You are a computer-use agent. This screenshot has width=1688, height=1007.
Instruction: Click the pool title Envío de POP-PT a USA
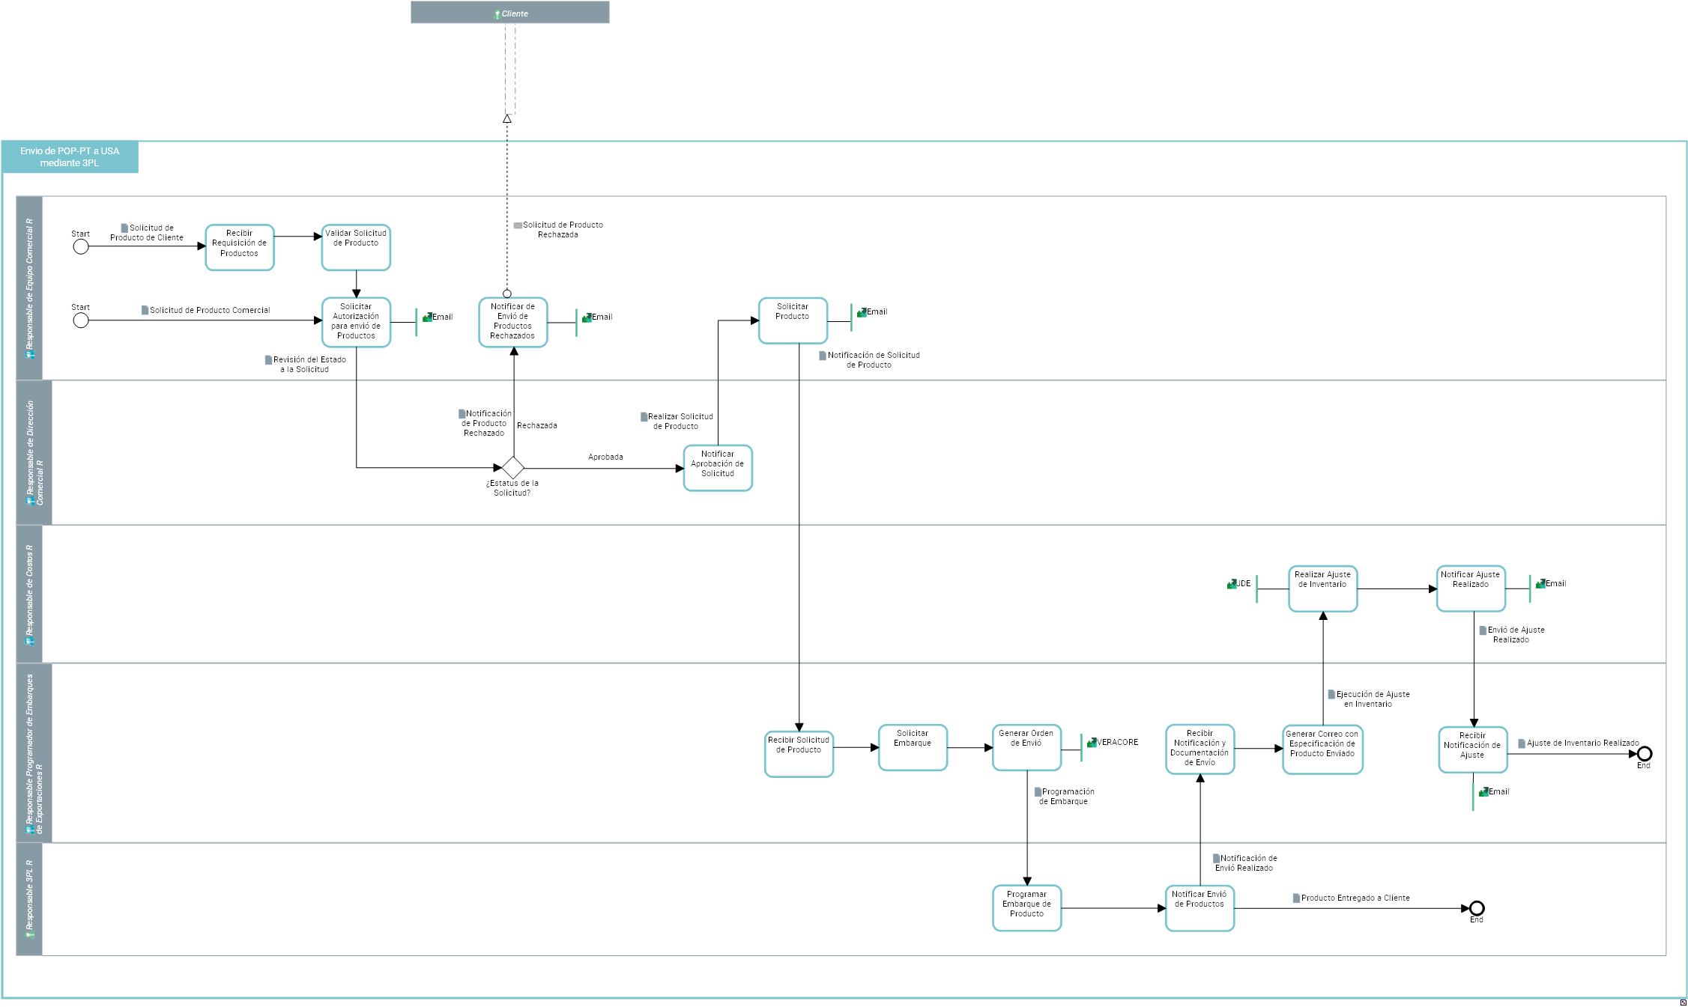(x=70, y=156)
